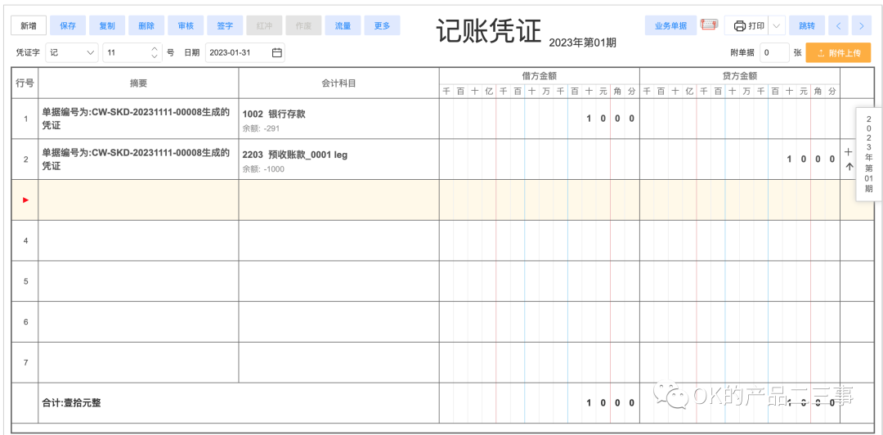883x435 pixels.
Task: Click the date field 2023-01-31
Action: (x=245, y=52)
